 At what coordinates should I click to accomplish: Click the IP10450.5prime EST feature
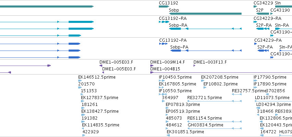(162, 81)
